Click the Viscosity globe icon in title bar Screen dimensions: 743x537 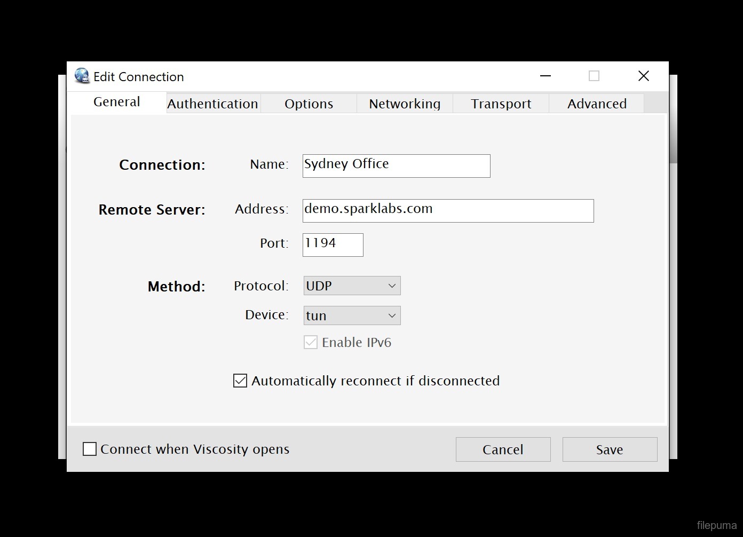tap(82, 76)
